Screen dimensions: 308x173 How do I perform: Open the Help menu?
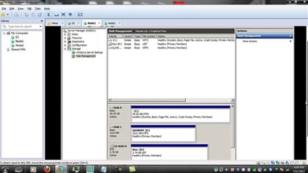pyautogui.click(x=47, y=9)
